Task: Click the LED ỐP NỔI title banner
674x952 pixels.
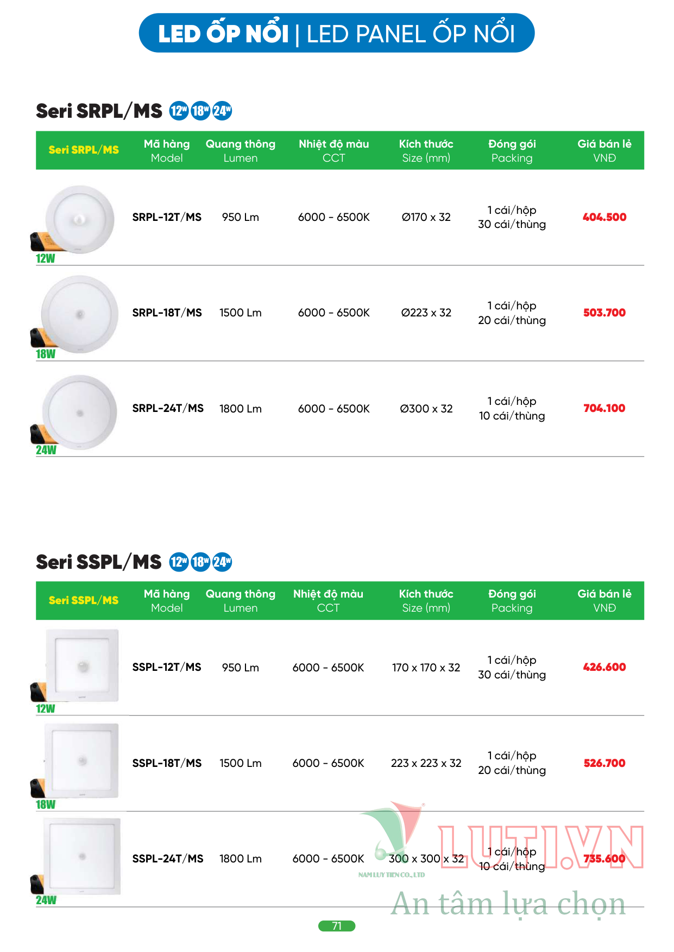Action: [x=337, y=33]
